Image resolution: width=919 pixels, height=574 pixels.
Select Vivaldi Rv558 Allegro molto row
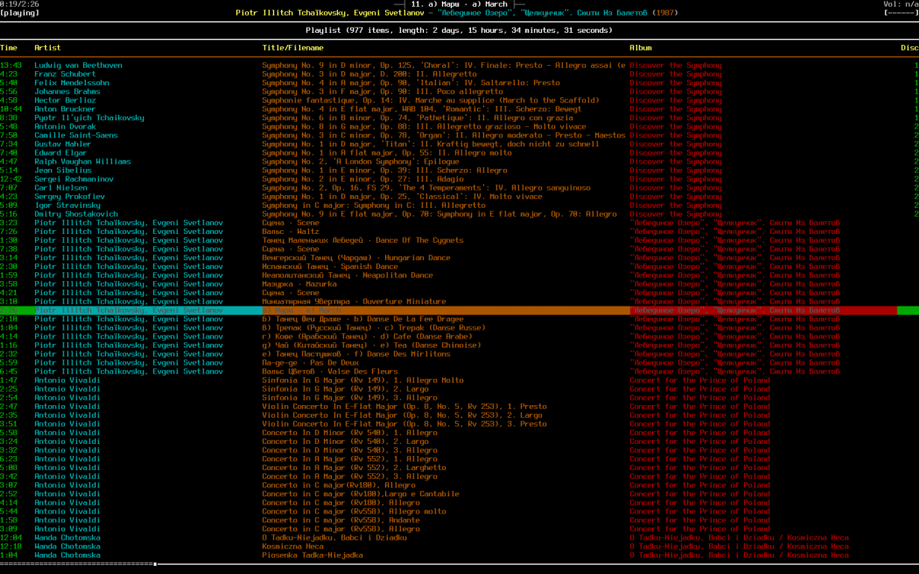(459, 511)
